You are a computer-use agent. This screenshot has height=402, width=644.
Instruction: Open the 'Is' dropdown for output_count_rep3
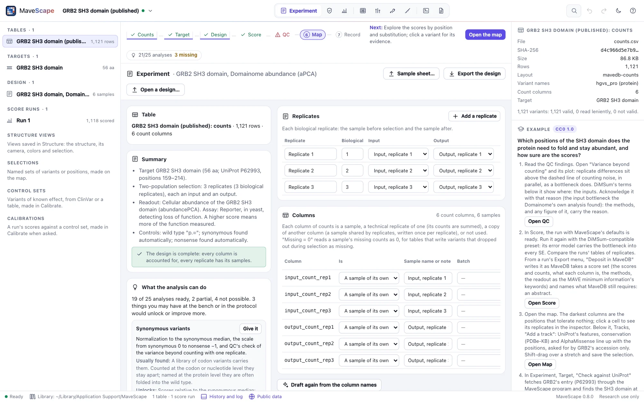click(x=369, y=360)
